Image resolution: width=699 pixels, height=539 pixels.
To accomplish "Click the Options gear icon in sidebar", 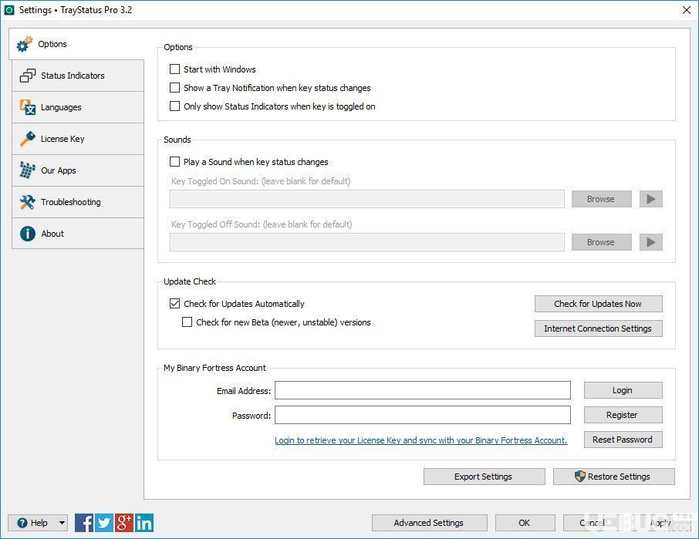I will coord(25,44).
